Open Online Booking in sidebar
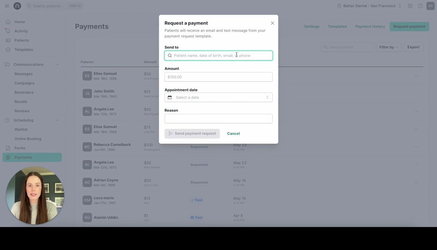The image size is (437, 250). [x=28, y=139]
